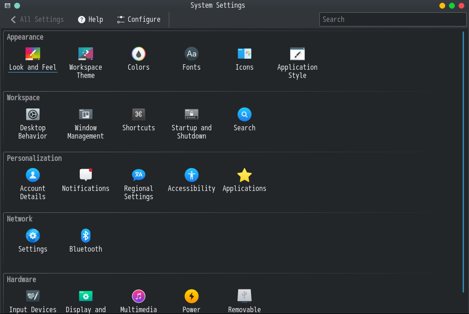Open the Notifications settings icon
Screen dimensions: 469x314
(86, 175)
